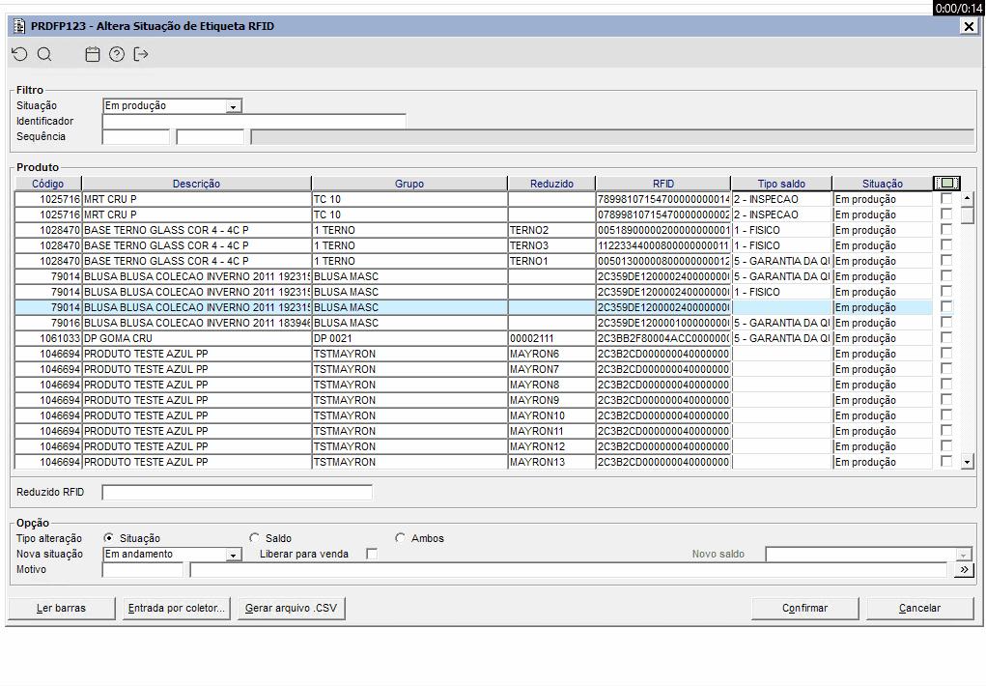Click the magnifier search toolbar icon
This screenshot has height=686, width=986.
(x=44, y=54)
